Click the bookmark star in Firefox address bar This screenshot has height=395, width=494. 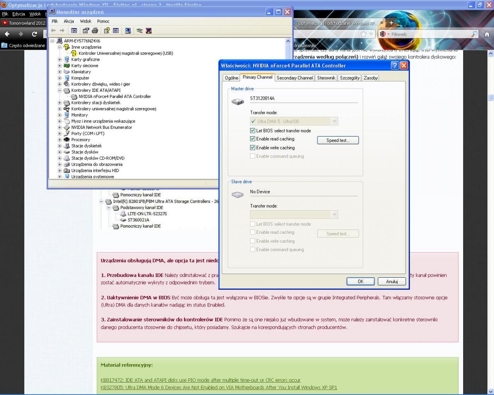[x=364, y=34]
